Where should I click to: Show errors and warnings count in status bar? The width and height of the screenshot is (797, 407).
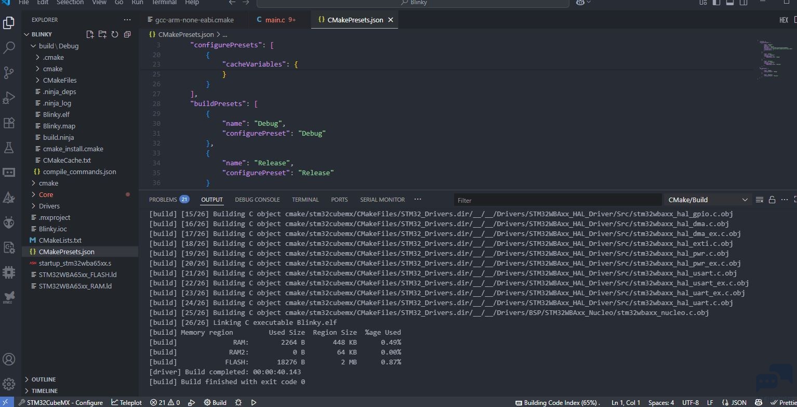click(165, 402)
